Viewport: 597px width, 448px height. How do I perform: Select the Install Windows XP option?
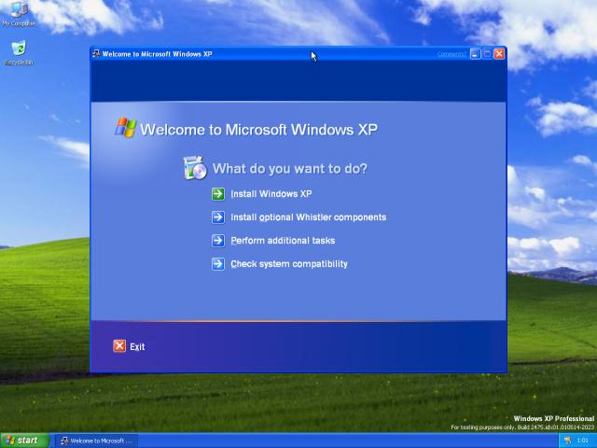[271, 194]
